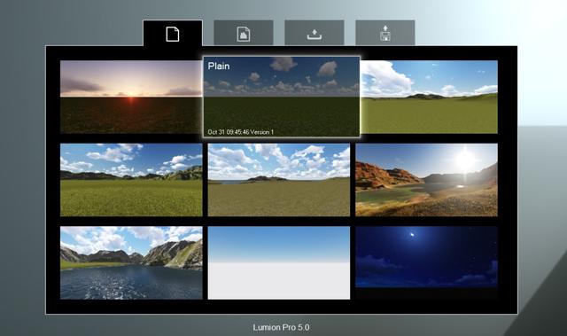Viewport: 567px width, 336px height.
Task: Select the white empty ground scene
Action: point(279,263)
